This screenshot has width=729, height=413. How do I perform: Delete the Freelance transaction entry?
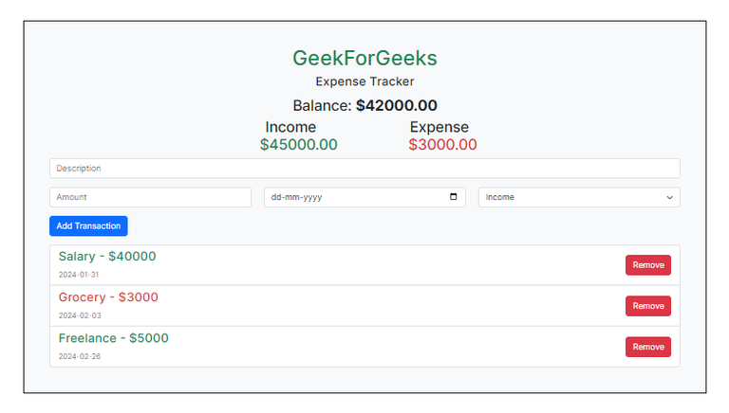[647, 347]
